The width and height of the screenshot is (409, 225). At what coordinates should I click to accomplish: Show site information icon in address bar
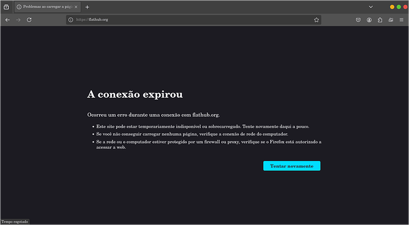[71, 20]
